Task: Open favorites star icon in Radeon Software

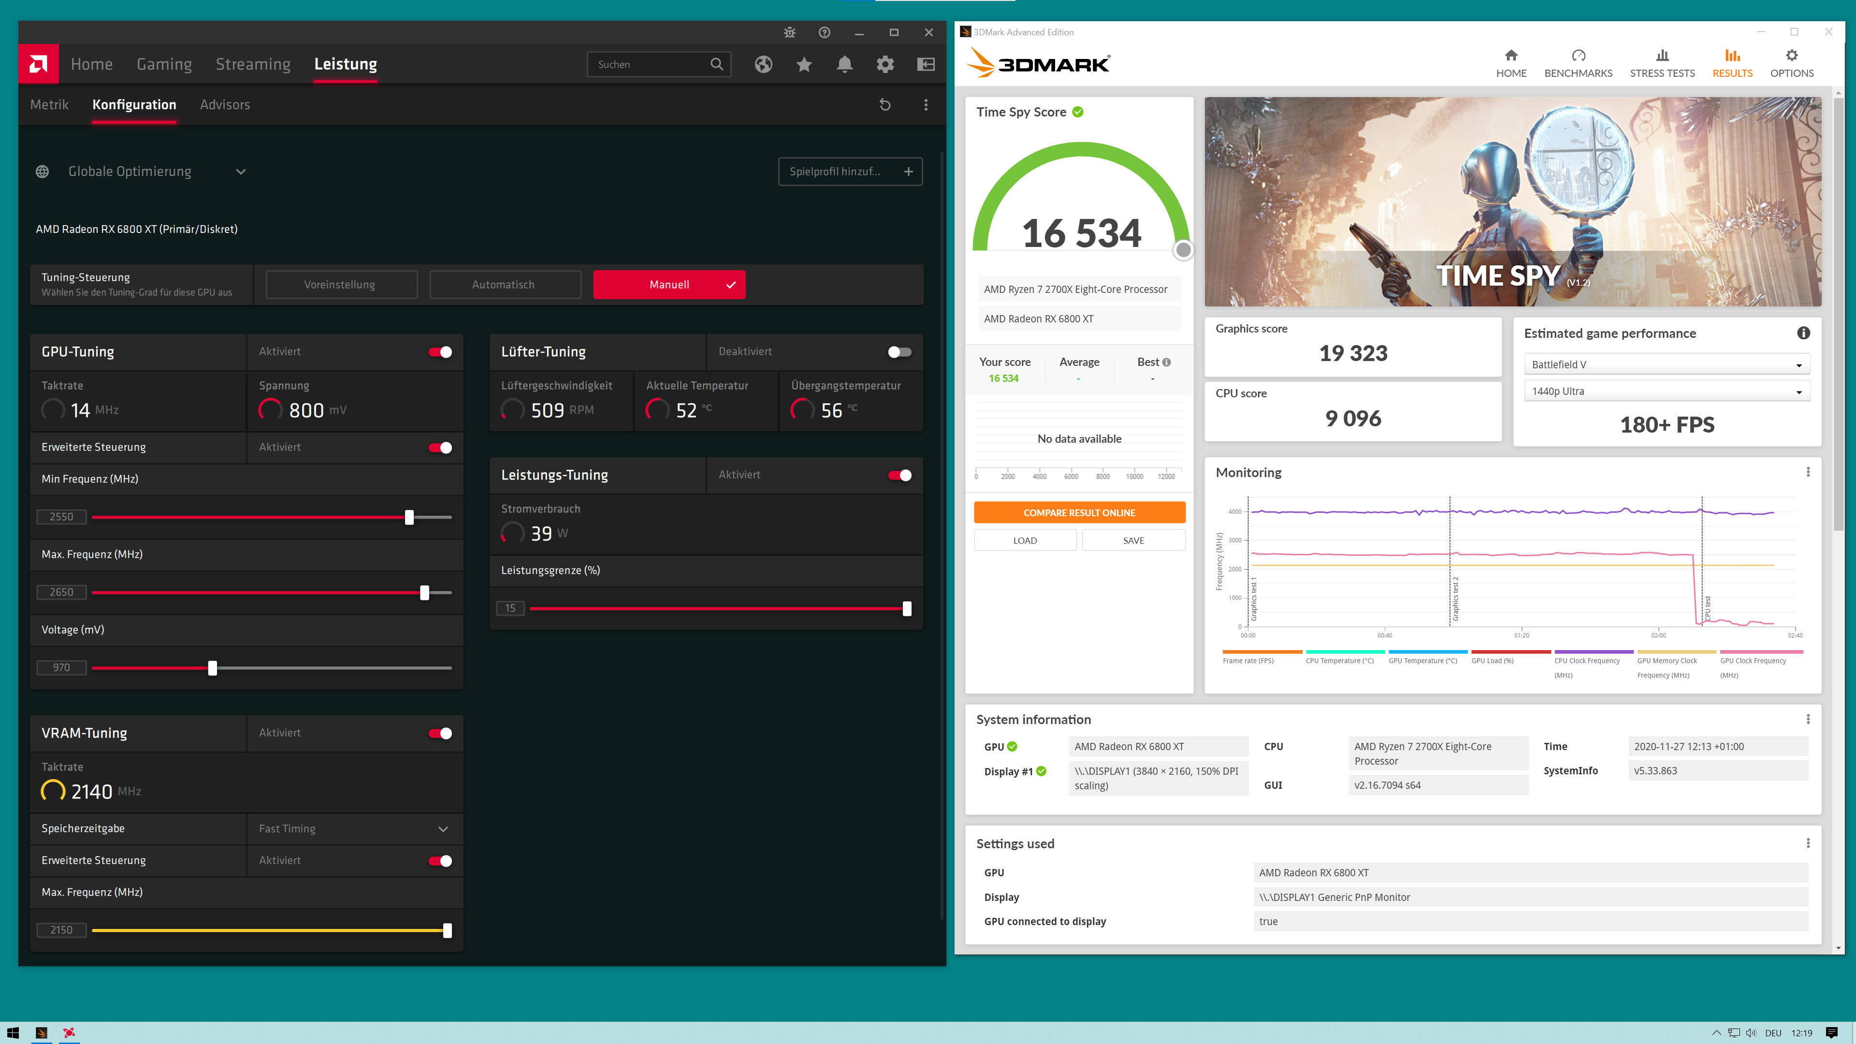Action: [804, 64]
